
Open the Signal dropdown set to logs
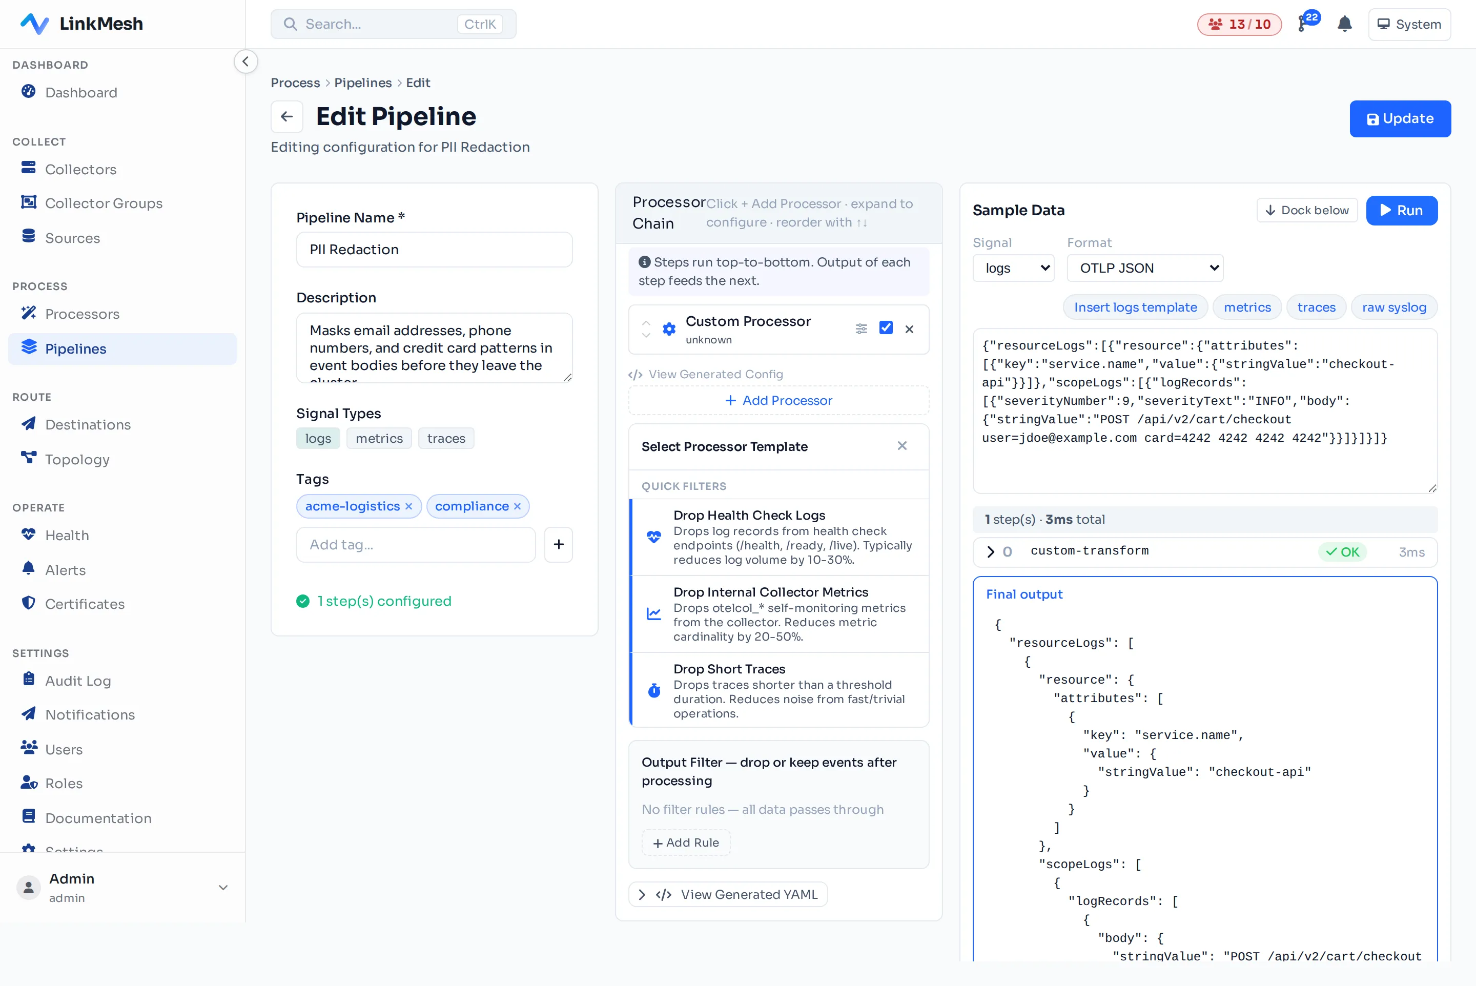[x=1013, y=268]
